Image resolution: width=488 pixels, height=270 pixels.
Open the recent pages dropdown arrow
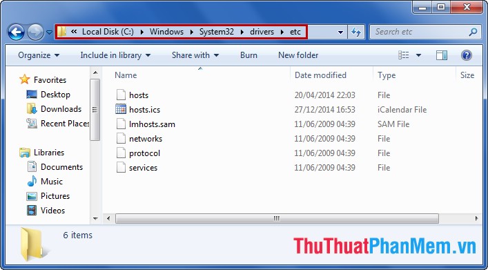[x=49, y=32]
